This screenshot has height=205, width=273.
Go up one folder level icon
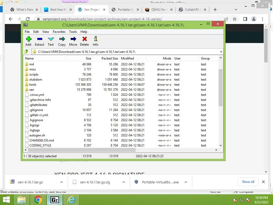(26, 52)
